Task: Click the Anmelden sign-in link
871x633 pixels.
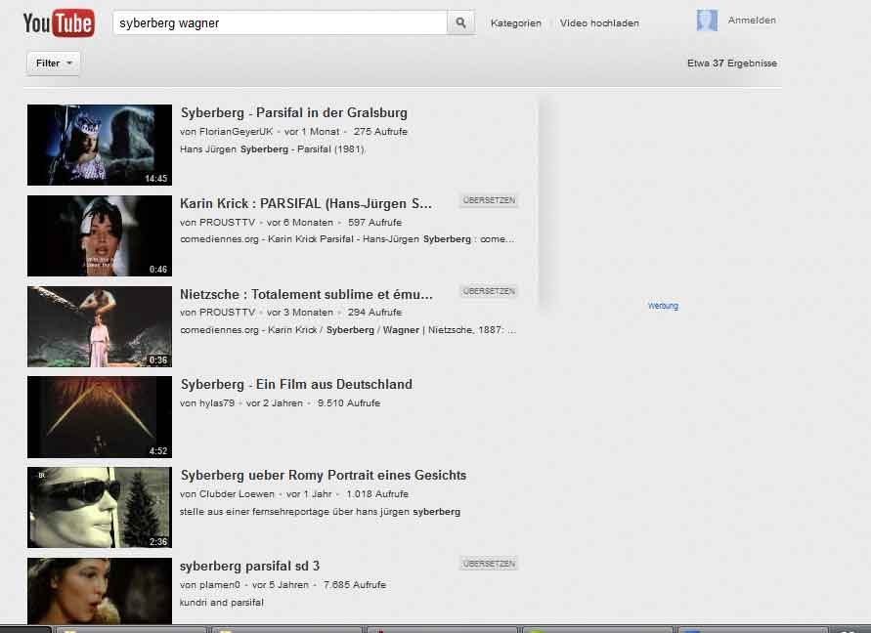Action: tap(752, 21)
